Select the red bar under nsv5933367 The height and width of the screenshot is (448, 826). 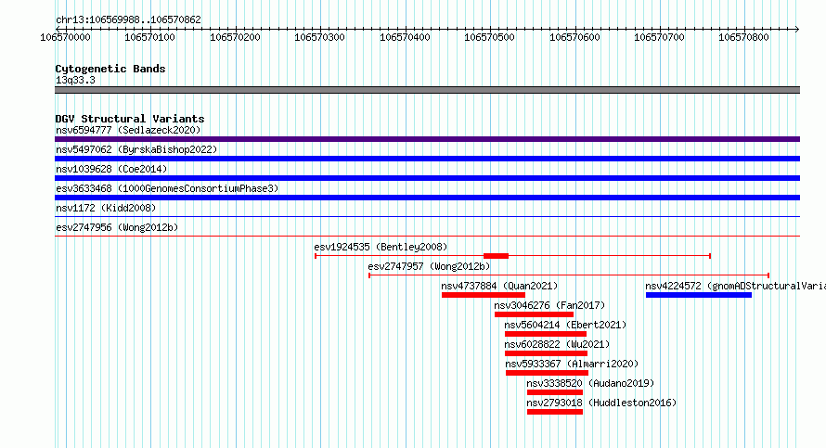(547, 373)
